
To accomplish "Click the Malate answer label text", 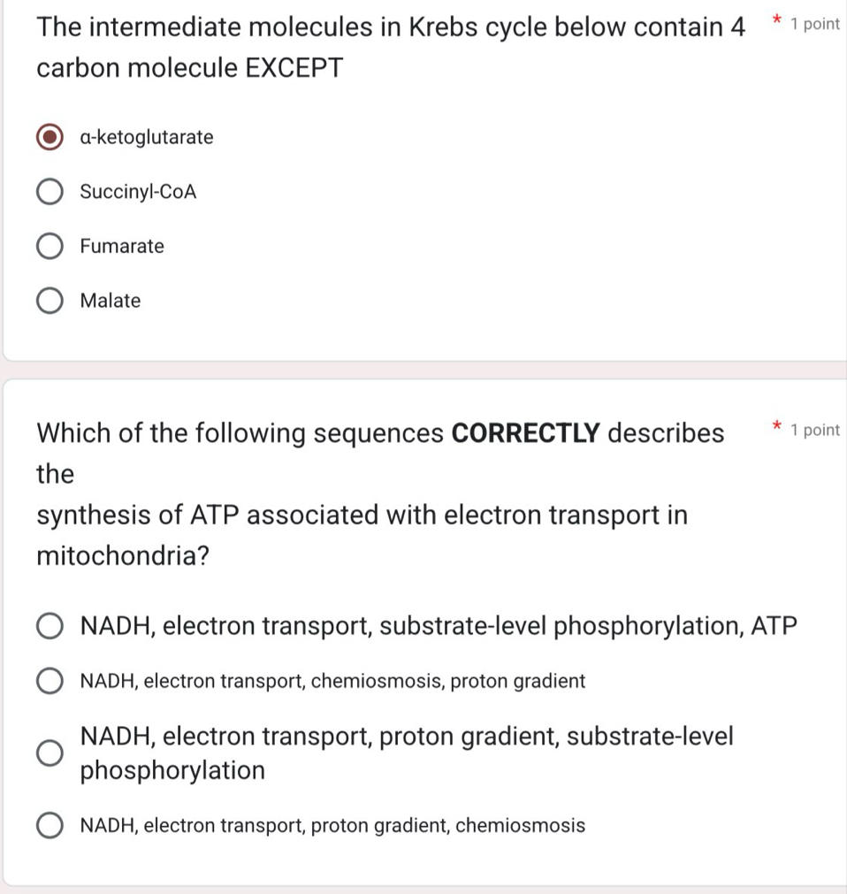I will point(110,301).
